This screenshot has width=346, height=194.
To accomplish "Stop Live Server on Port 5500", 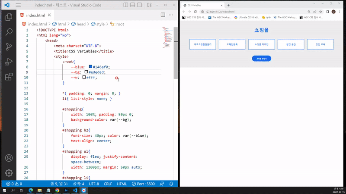I will 143,184.
